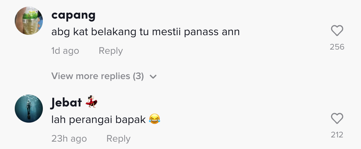Click the laughing emoji in Jebat's comment
The height and width of the screenshot is (149, 361).
pos(155,119)
